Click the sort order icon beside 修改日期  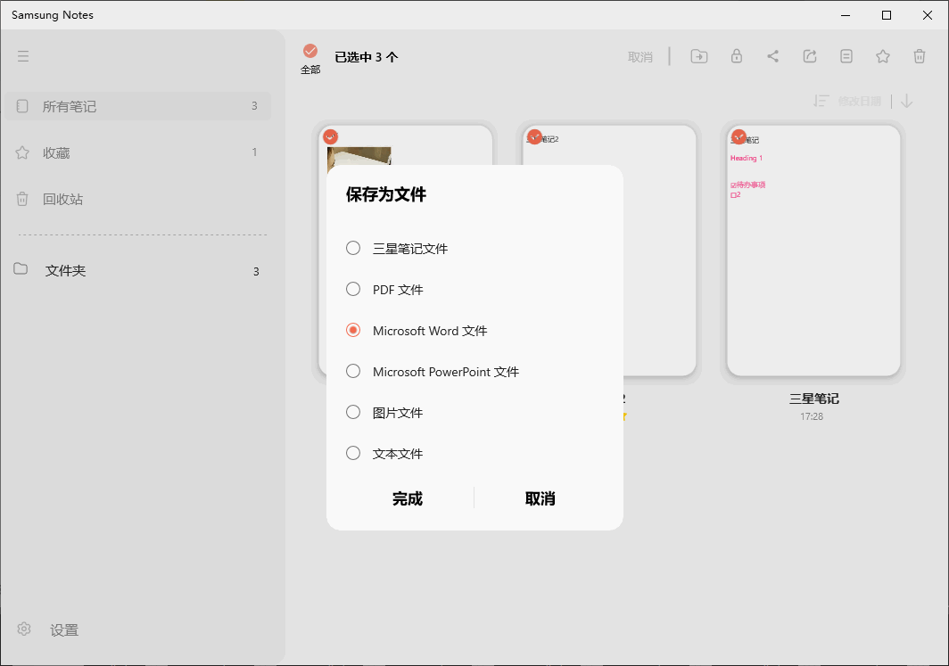(821, 101)
